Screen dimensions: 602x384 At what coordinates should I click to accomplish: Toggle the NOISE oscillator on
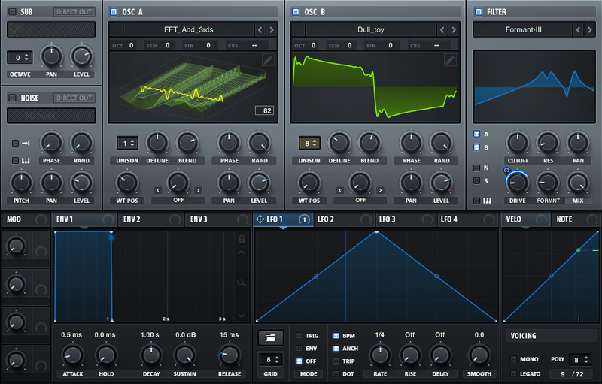[x=12, y=98]
